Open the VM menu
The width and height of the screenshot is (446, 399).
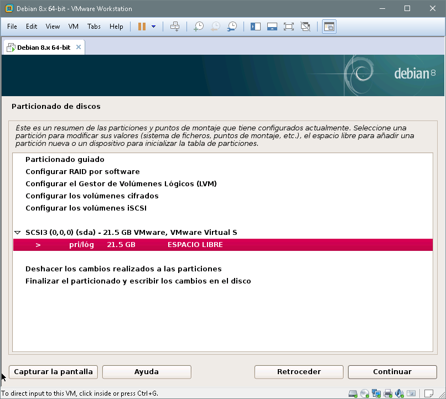point(74,27)
